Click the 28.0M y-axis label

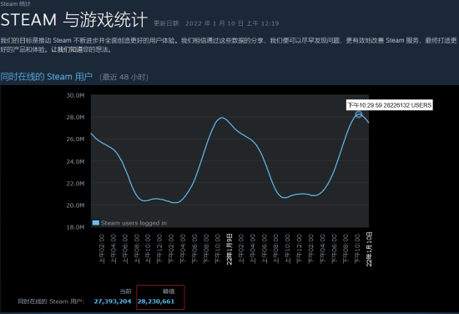click(75, 117)
